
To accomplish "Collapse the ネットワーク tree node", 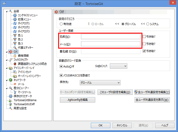I will tap(7, 80).
